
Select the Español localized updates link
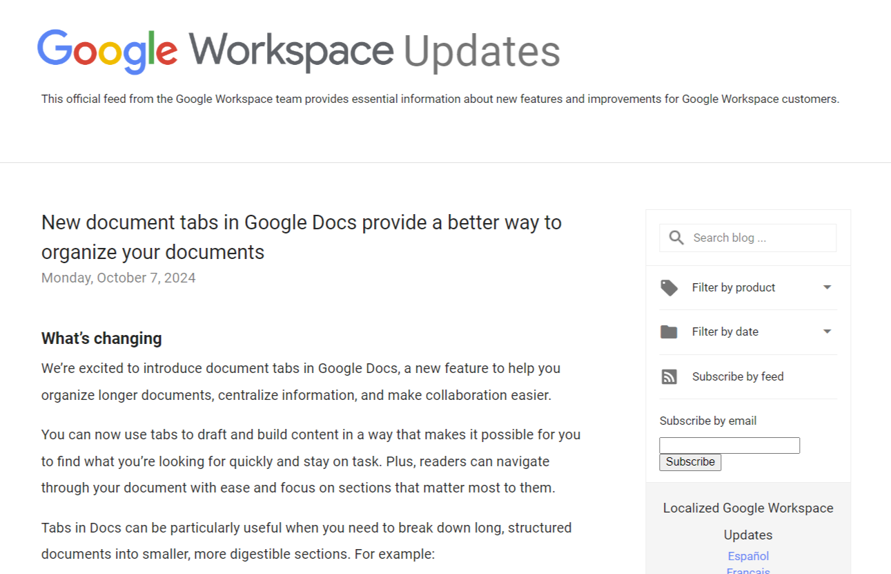pyautogui.click(x=747, y=556)
